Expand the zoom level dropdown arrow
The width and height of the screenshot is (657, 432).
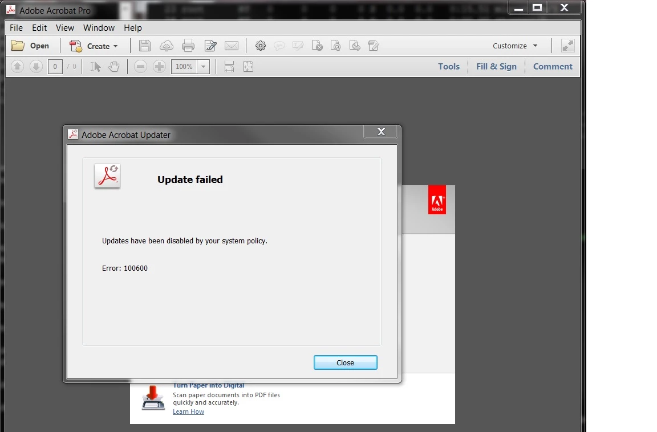[x=203, y=67]
